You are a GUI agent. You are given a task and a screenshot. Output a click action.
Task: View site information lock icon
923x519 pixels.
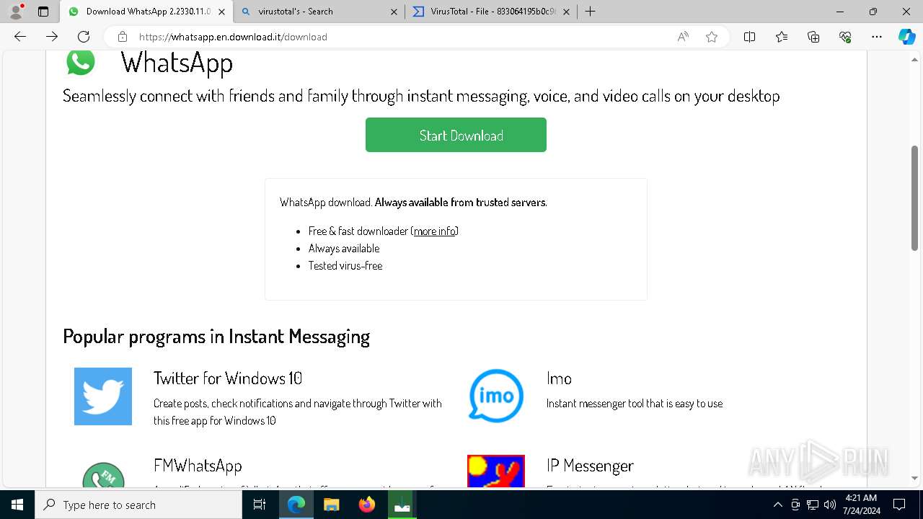coord(123,37)
